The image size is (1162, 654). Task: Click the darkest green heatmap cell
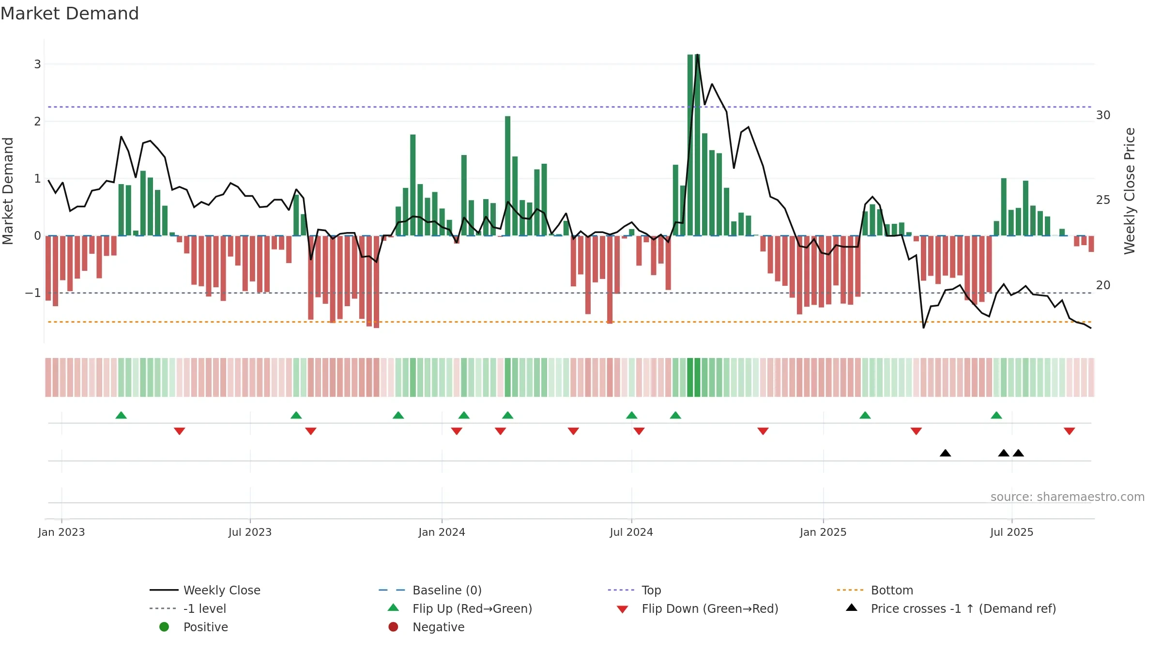(x=697, y=377)
